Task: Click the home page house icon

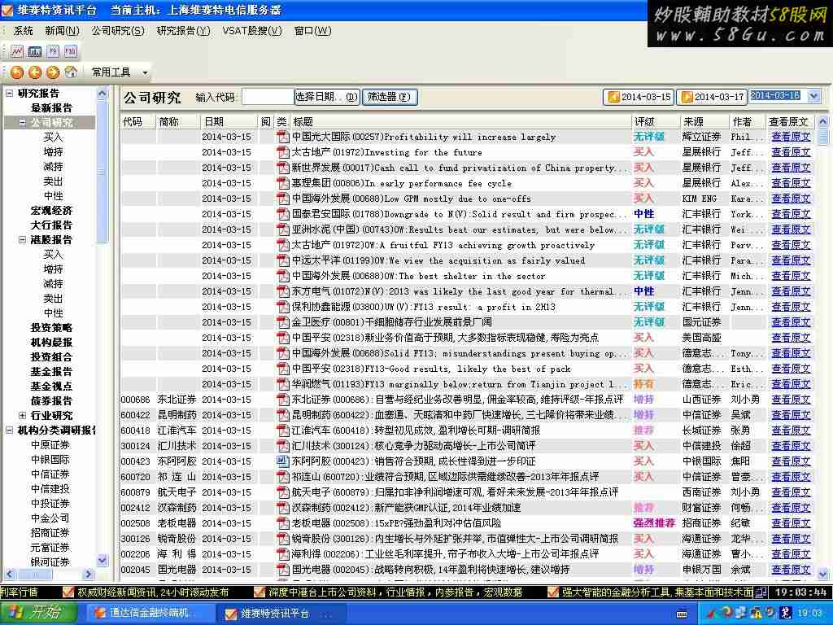Action: [x=71, y=72]
